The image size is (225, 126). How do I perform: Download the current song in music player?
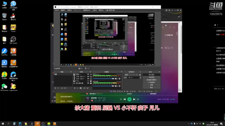(96, 101)
